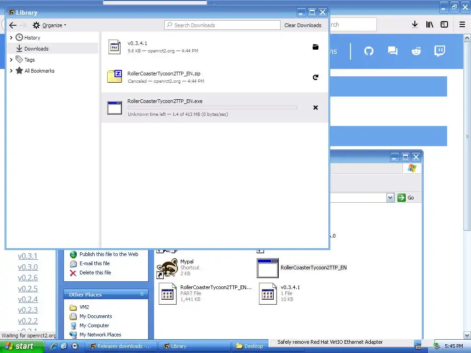The height and width of the screenshot is (353, 471).
Task: Click the Twitch icon on the webpage
Action: pyautogui.click(x=440, y=51)
